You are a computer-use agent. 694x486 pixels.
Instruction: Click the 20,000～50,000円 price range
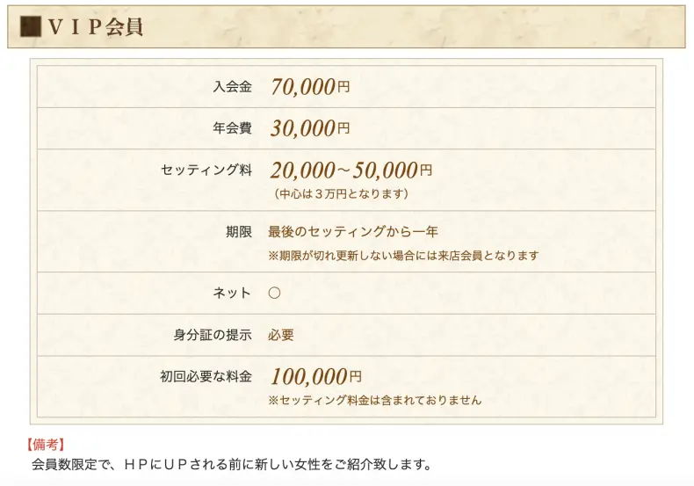(x=351, y=170)
